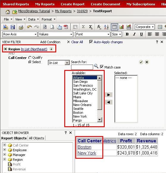Select the Qualify radio button
Image resolution: width=166 pixels, height=173 pixels.
[30, 57]
